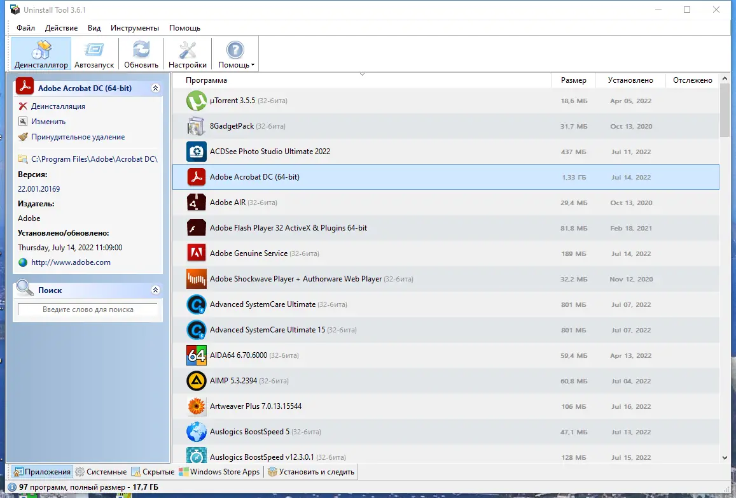
Task: Open the Файл menu
Action: click(x=25, y=27)
